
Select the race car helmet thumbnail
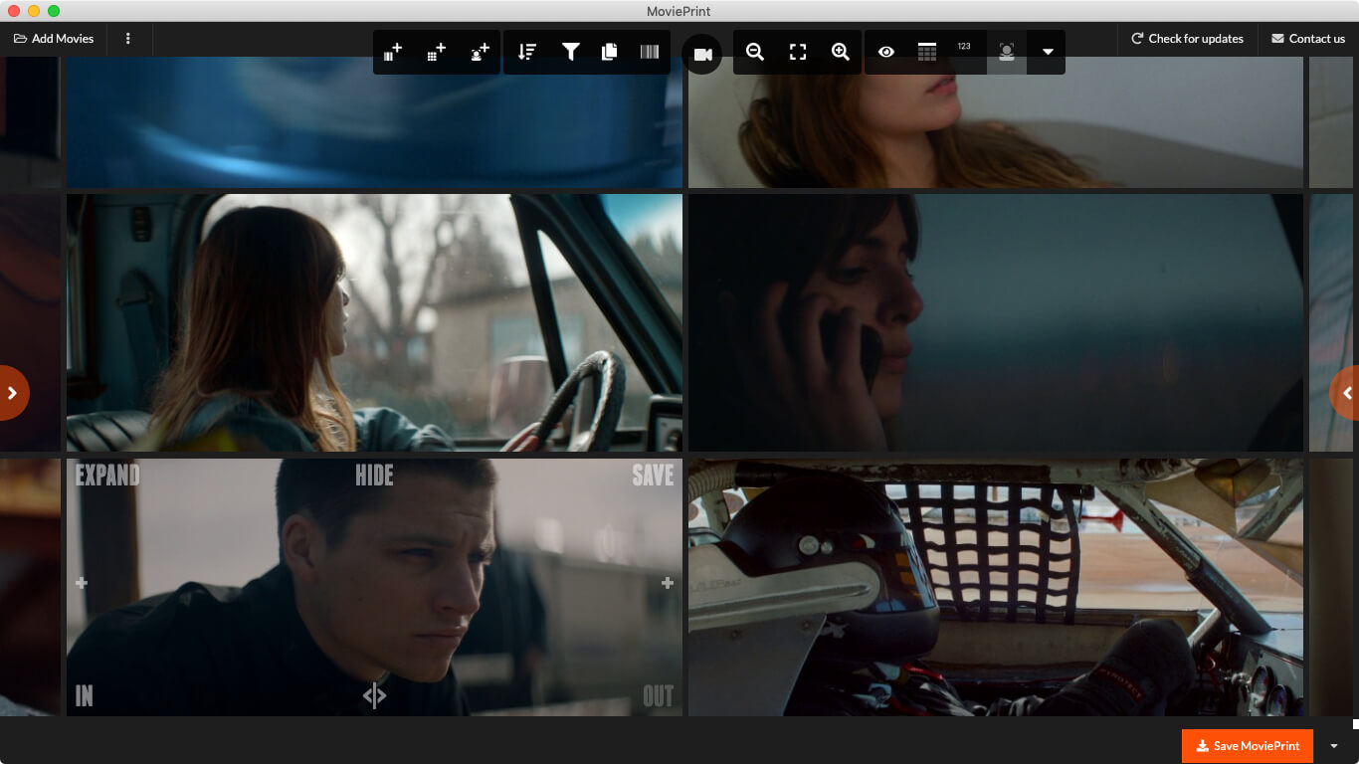(996, 587)
